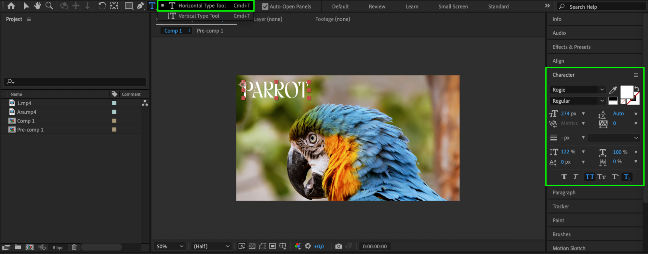
Task: Select the Zoom magnifier tool
Action: [49, 6]
